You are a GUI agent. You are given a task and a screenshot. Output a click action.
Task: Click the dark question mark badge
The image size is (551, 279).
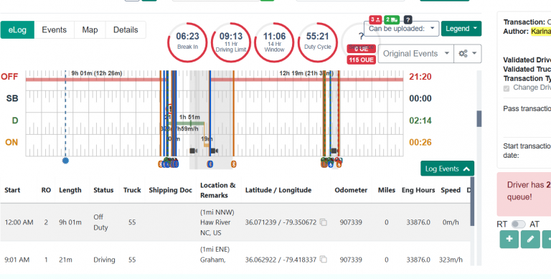(x=408, y=19)
